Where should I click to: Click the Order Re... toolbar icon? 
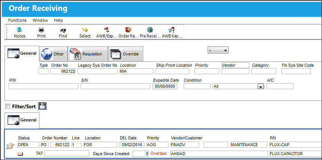click(128, 33)
